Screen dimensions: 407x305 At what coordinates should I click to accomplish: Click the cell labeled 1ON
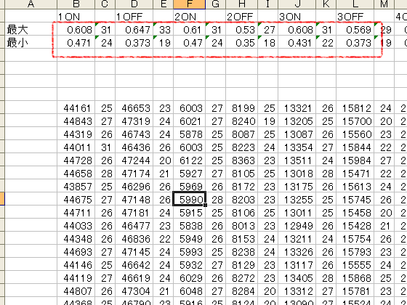tap(76, 17)
